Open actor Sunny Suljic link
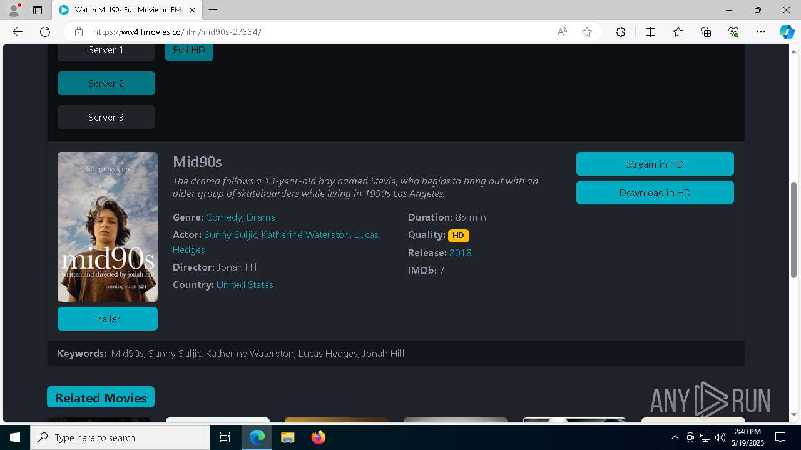Viewport: 801px width, 450px height. (230, 235)
